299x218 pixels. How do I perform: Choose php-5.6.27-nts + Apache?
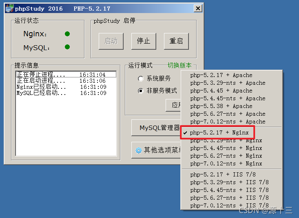click(231, 114)
